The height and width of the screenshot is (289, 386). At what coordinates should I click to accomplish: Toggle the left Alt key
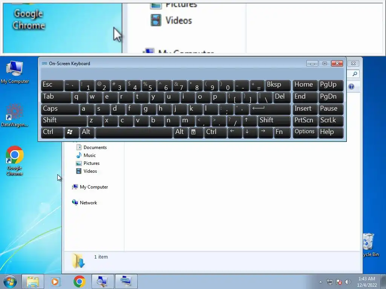(87, 133)
